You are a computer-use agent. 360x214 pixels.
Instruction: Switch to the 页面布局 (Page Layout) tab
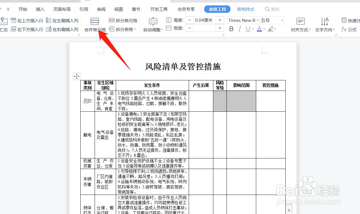pyautogui.click(x=62, y=9)
